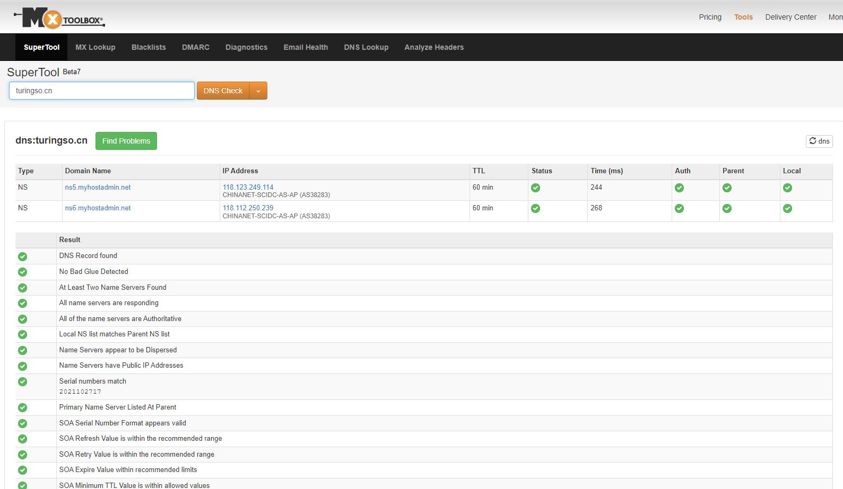Open the Diagnostics tab
Viewport: 843px width, 489px height.
(246, 47)
